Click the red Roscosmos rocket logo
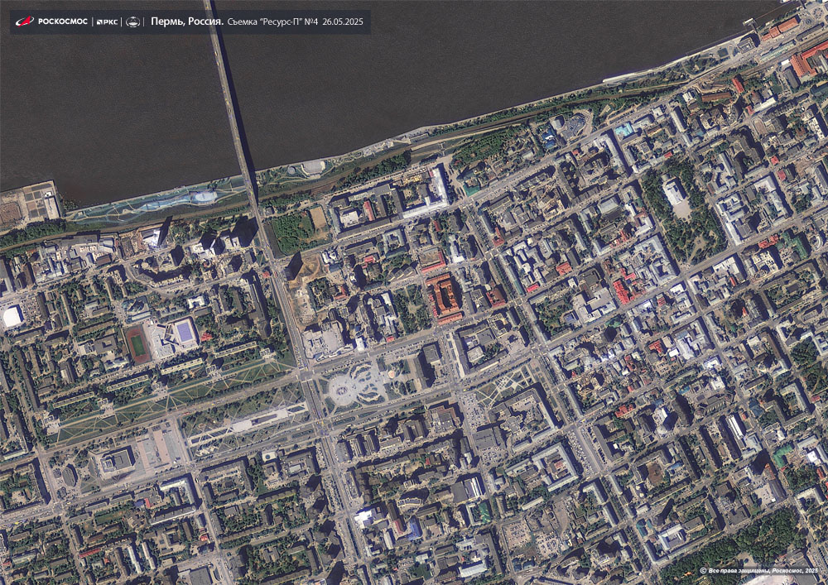 24,22
